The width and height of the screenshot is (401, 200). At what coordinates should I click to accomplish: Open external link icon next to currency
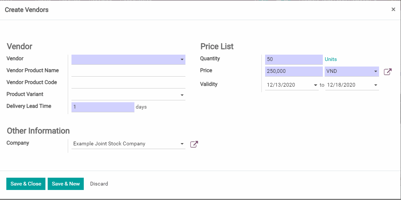coord(388,72)
